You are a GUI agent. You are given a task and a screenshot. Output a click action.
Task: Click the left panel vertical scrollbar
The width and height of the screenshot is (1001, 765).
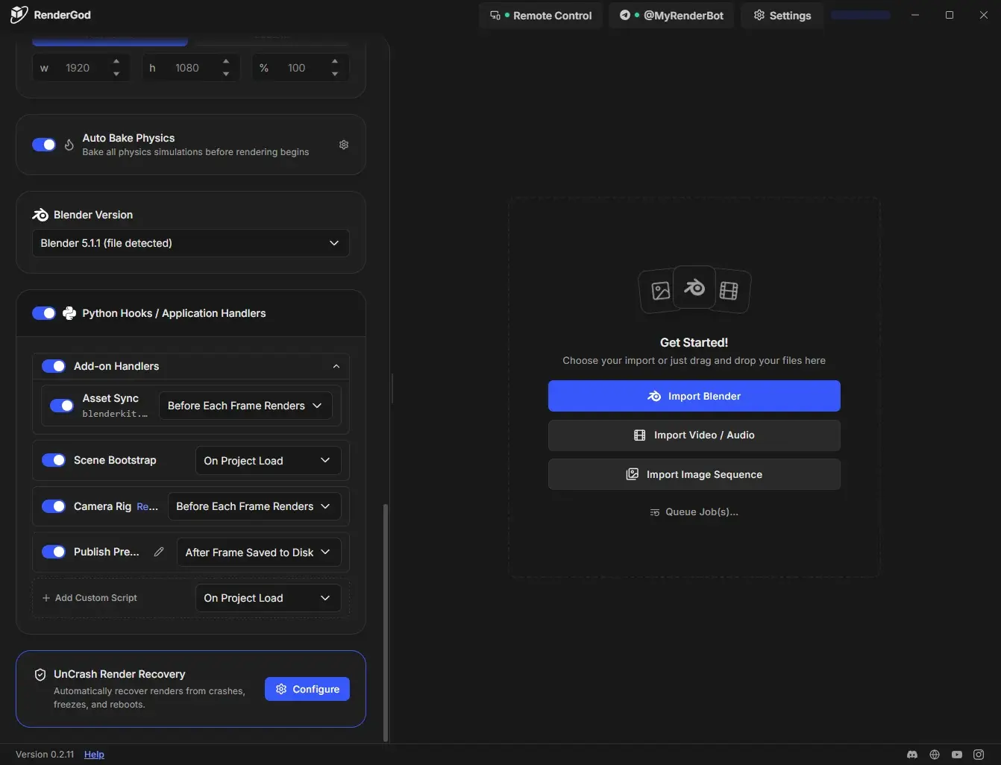386,623
